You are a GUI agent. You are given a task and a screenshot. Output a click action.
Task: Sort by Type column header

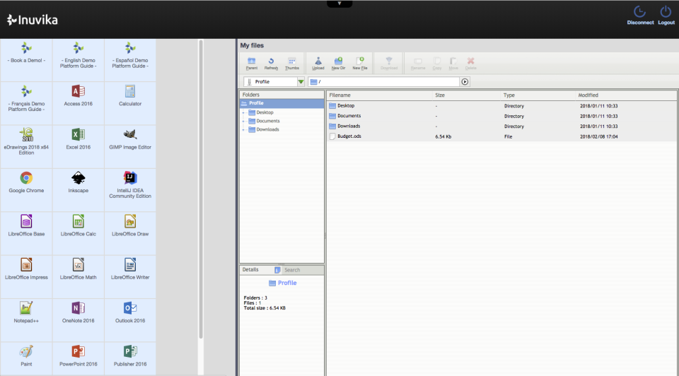tap(538, 95)
